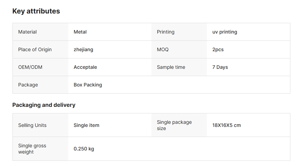The height and width of the screenshot is (166, 298).
Task: Click the Key attributes heading
Action: pos(36,11)
